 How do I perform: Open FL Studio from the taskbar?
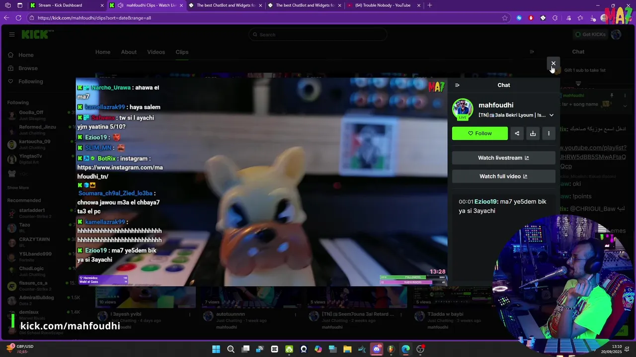pos(391,349)
